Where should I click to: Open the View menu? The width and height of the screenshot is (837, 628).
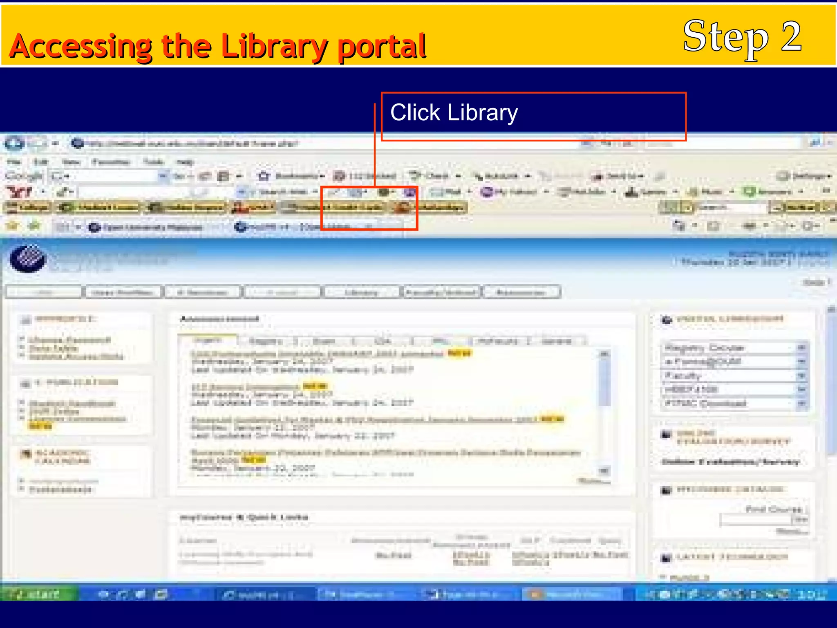(x=71, y=162)
